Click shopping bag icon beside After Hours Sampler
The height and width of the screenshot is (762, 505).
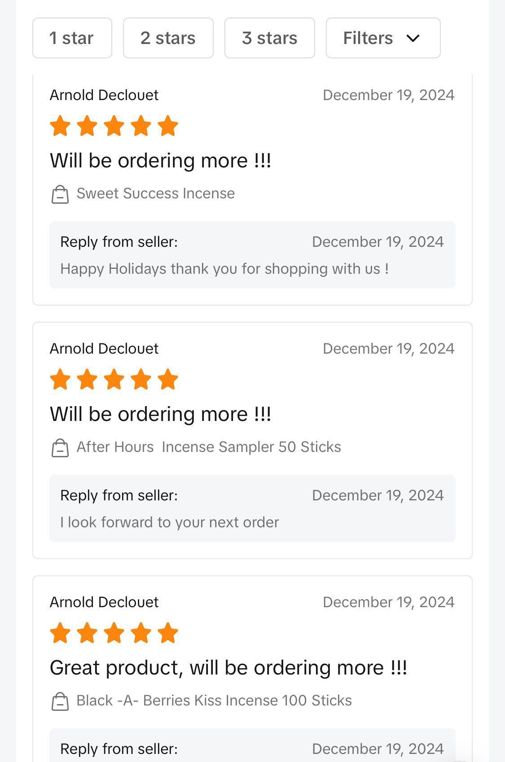point(60,448)
